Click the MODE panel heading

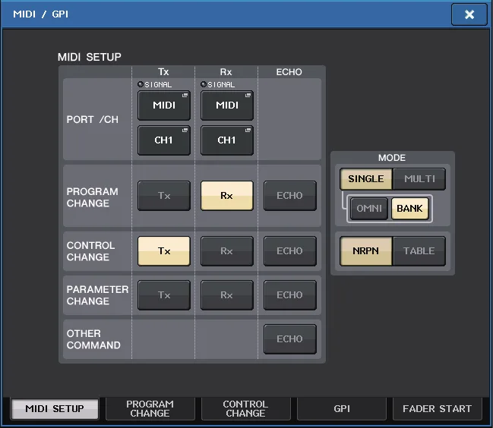tap(392, 158)
